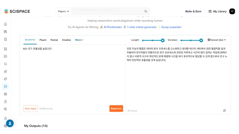Open the AI detector magnifier icon
This screenshot has height=134, width=239.
(x=5, y=109)
